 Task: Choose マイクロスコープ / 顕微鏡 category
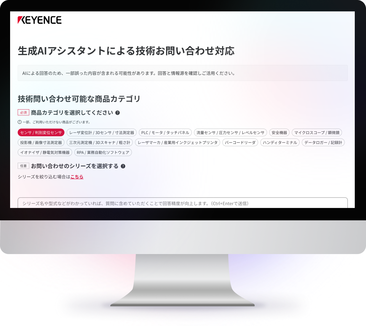coord(317,133)
